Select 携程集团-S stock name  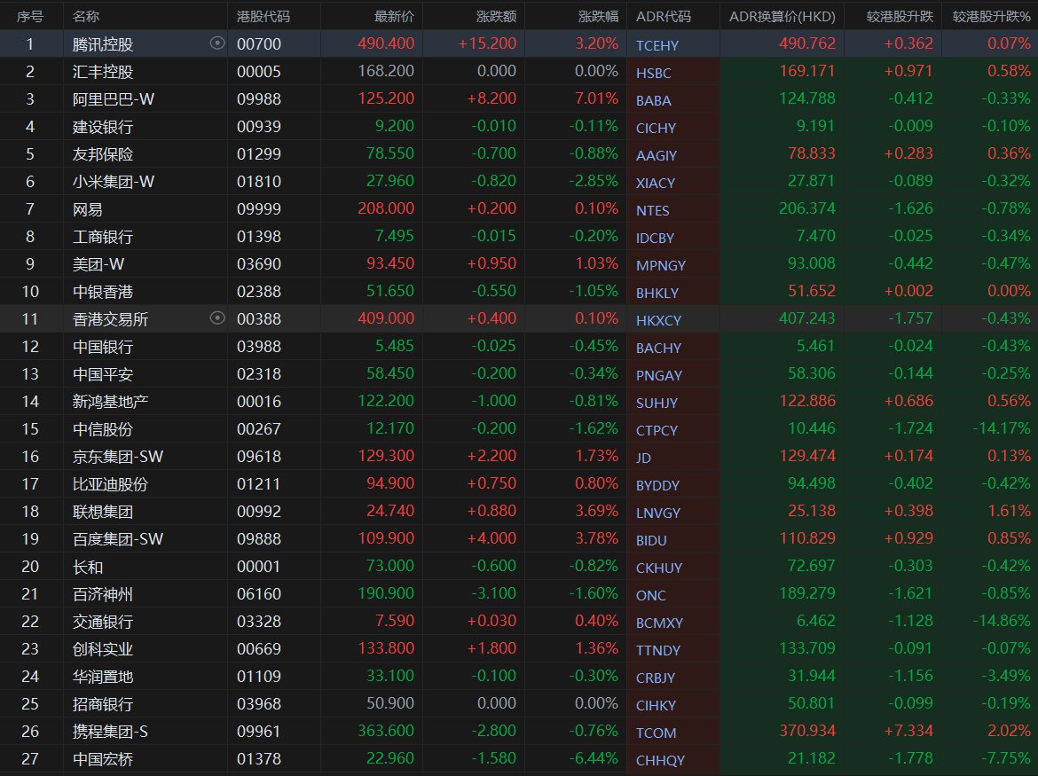click(110, 731)
